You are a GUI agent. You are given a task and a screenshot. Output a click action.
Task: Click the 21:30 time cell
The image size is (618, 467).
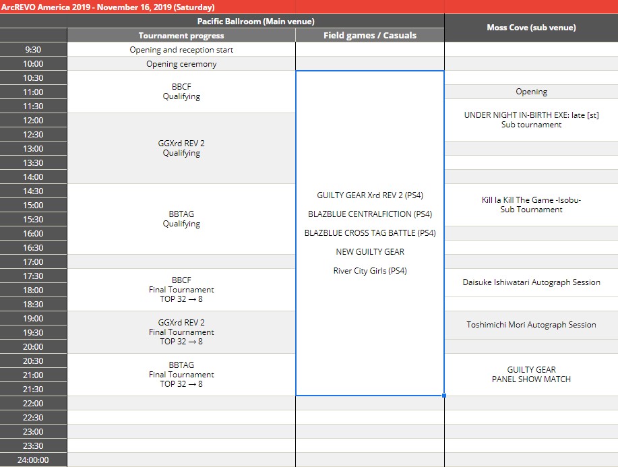click(33, 390)
